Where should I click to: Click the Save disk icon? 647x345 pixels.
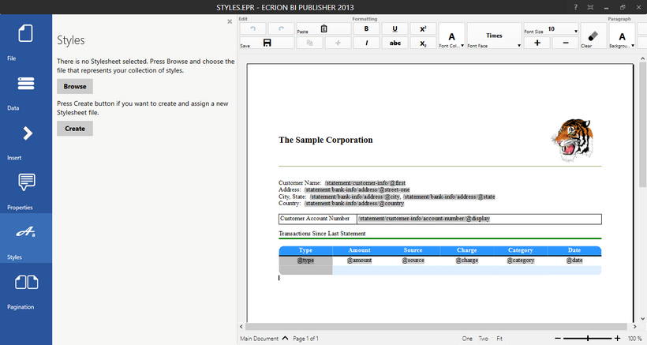267,43
